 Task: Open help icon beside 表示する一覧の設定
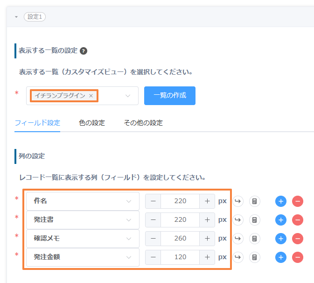point(84,51)
